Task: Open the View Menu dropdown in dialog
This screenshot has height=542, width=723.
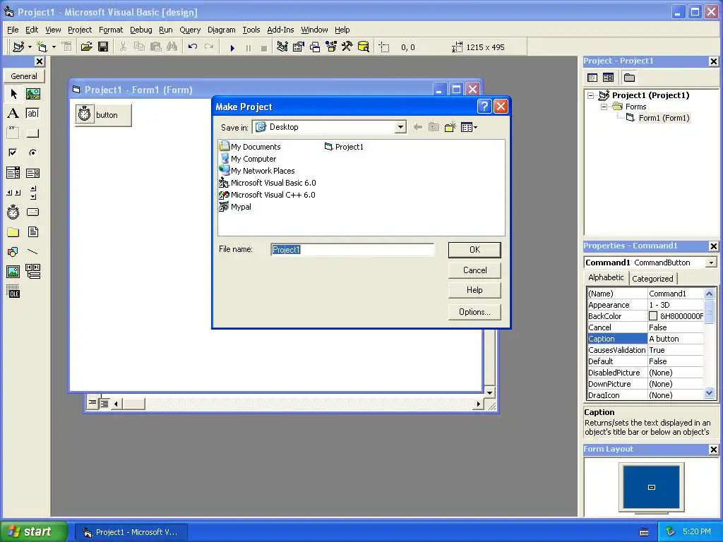Action: click(x=470, y=127)
